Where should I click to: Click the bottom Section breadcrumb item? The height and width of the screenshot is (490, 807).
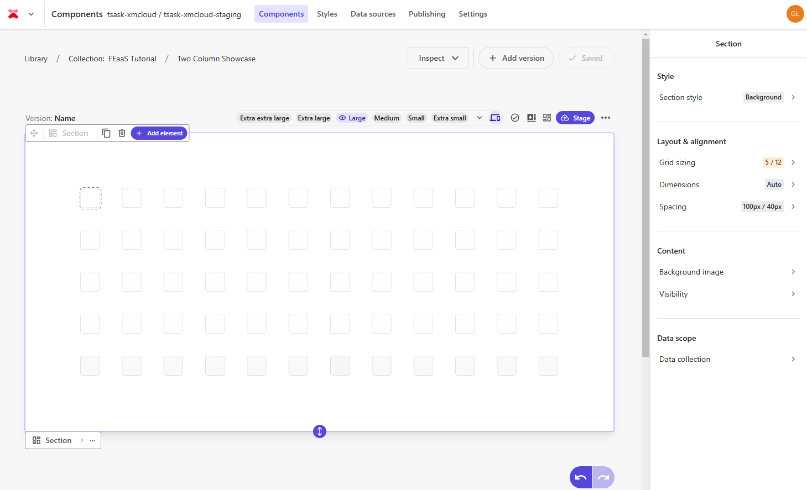tap(53, 440)
